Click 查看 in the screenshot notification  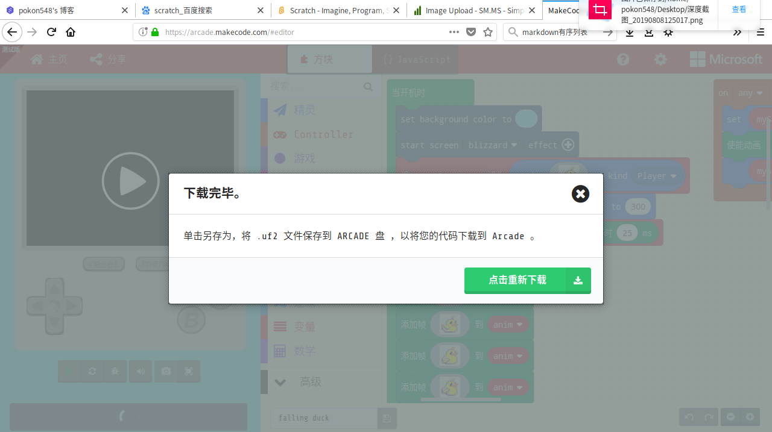[x=739, y=10]
